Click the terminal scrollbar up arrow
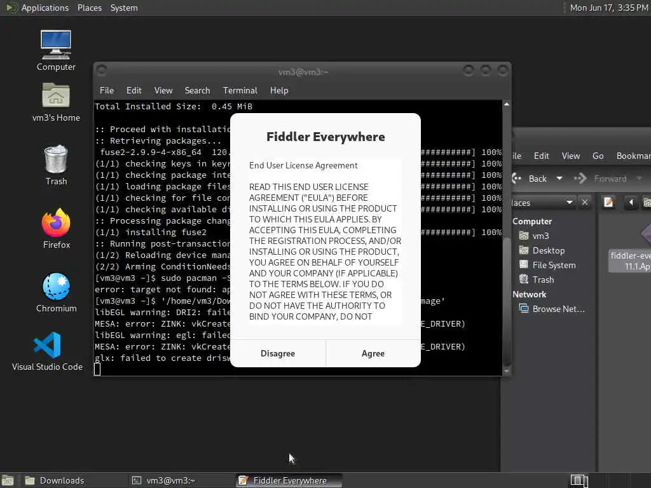This screenshot has height=488, width=651. pos(507,105)
